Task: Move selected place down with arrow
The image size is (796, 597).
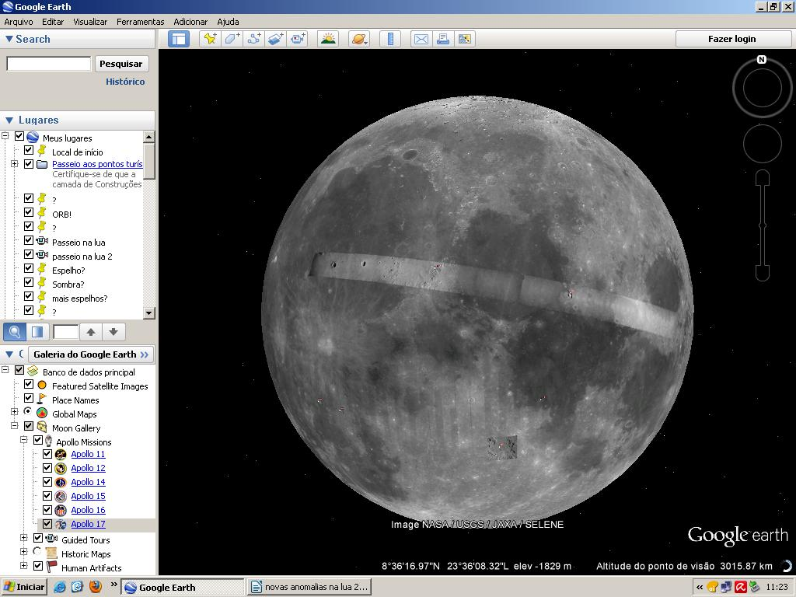Action: 113,332
